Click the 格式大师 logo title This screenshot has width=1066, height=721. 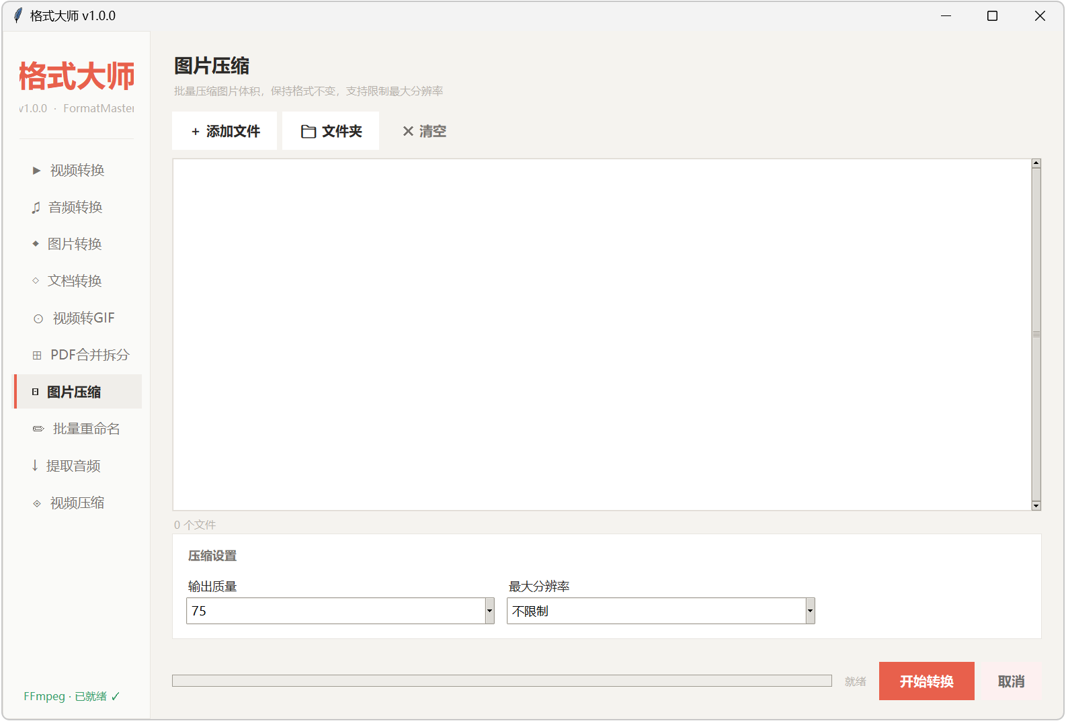[x=77, y=76]
